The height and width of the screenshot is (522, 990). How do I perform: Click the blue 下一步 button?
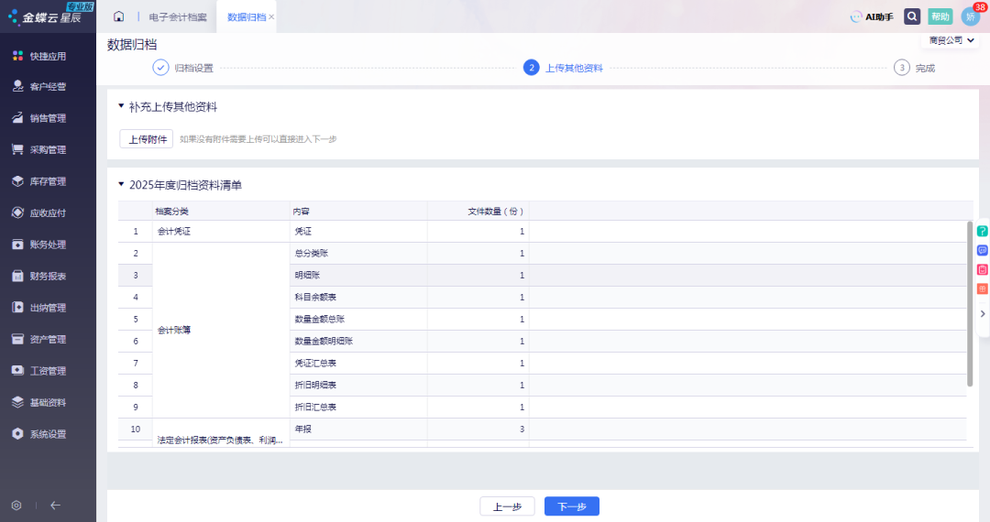tap(571, 506)
